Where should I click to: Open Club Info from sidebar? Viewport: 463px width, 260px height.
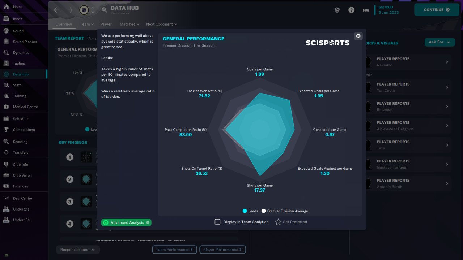pyautogui.click(x=24, y=165)
